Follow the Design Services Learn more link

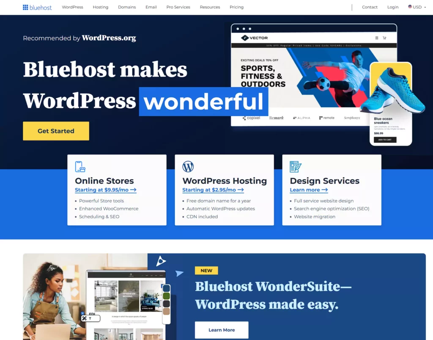point(309,190)
